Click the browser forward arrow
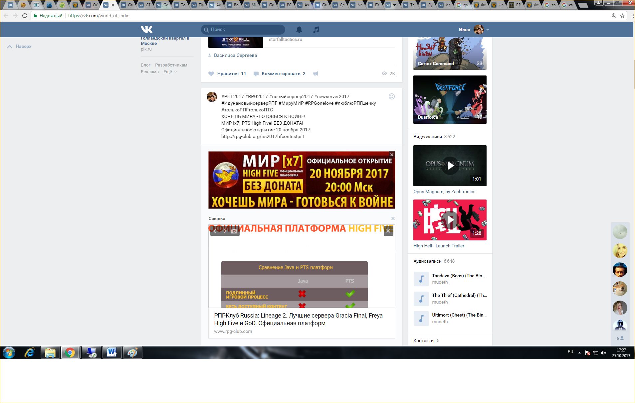 click(15, 16)
